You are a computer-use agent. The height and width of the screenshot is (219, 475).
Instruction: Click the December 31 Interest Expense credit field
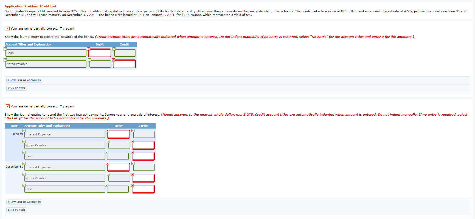tap(144, 167)
